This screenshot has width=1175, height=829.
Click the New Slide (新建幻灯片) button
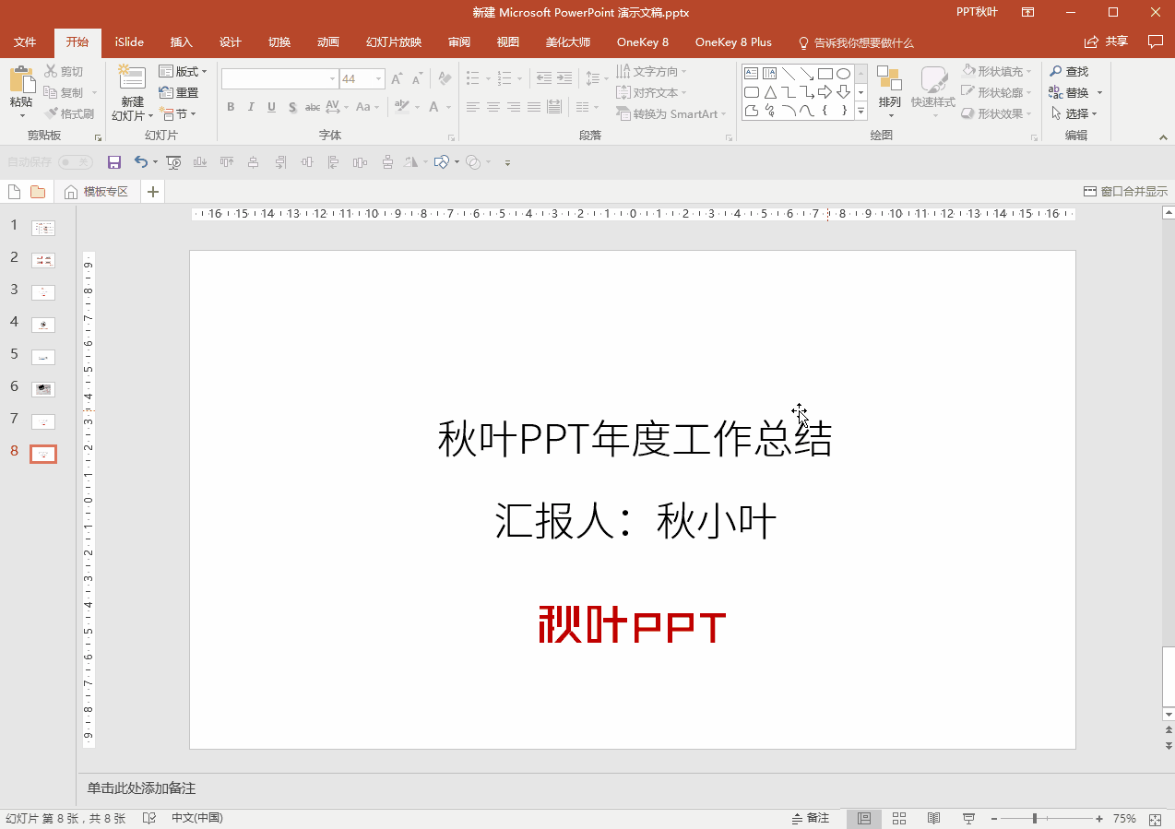pyautogui.click(x=132, y=93)
